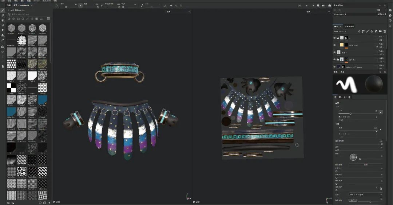Hide the gold icon layer with eye
Image resolution: width=393 pixels, height=205 pixels.
click(x=335, y=45)
